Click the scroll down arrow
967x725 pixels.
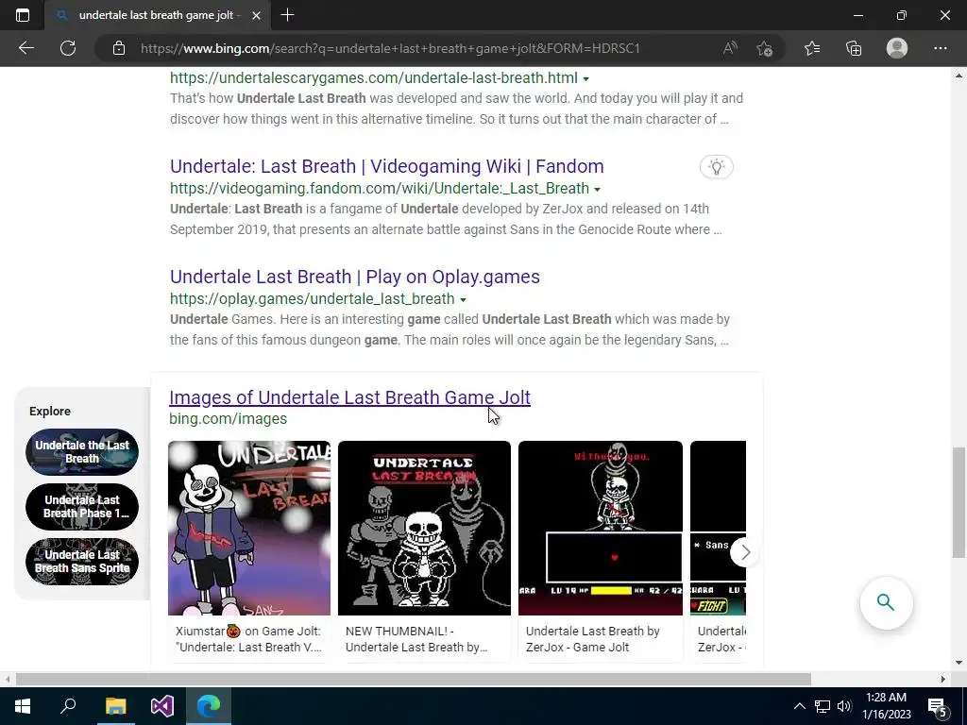(x=959, y=663)
